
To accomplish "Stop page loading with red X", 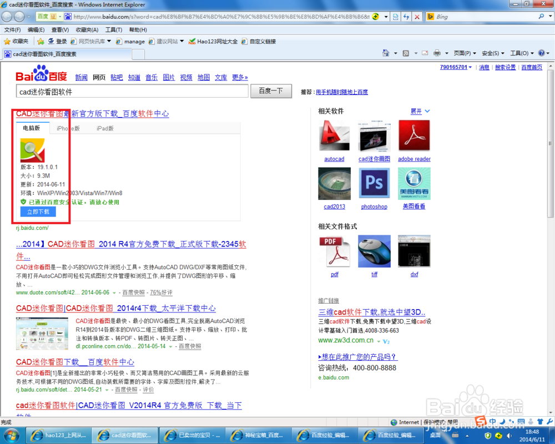I will tap(417, 17).
